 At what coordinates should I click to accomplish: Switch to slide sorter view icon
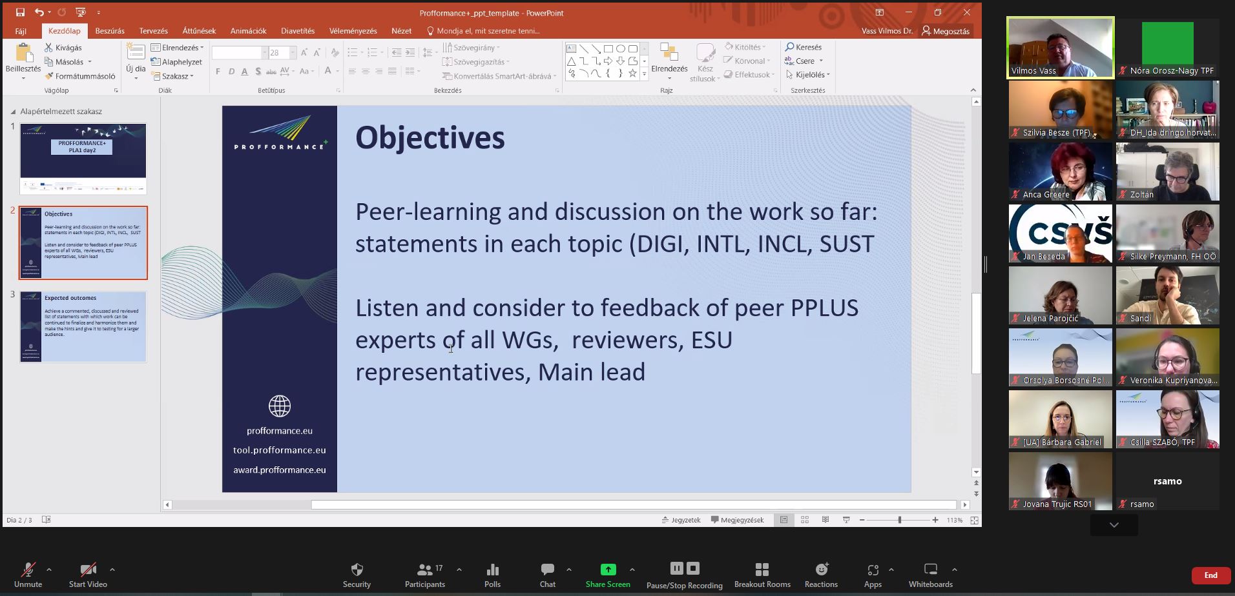pyautogui.click(x=805, y=520)
